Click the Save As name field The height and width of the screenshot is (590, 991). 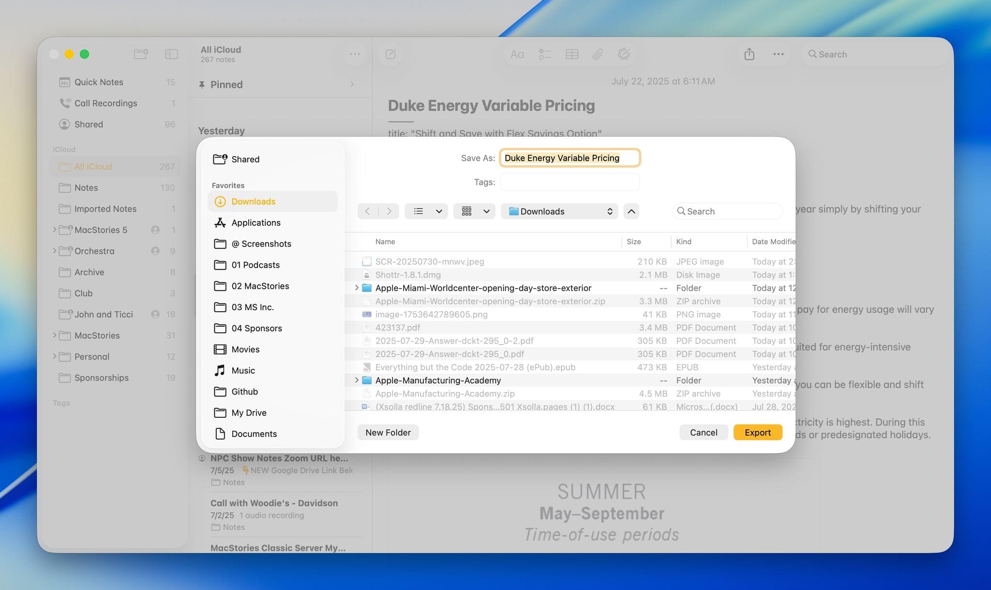tap(570, 158)
